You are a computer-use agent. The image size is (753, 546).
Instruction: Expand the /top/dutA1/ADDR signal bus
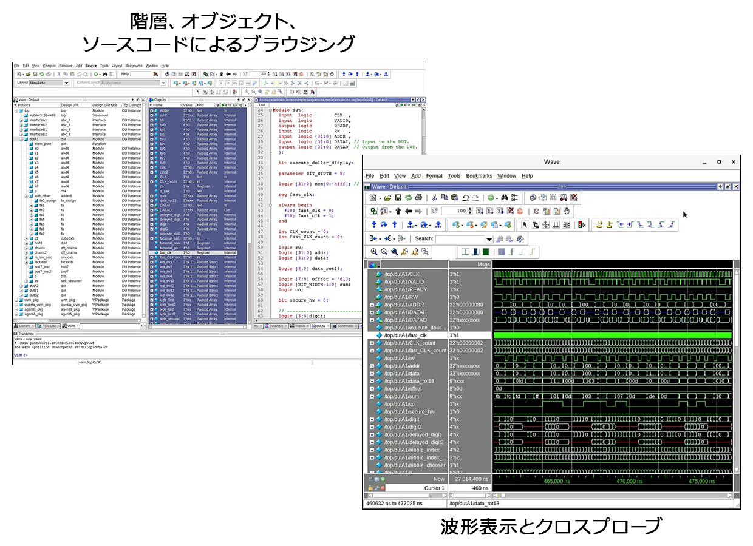(372, 305)
